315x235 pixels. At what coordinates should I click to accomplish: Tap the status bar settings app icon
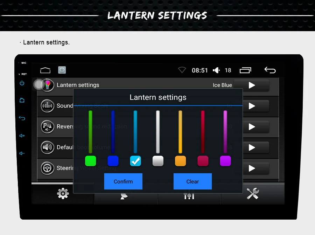[62, 70]
